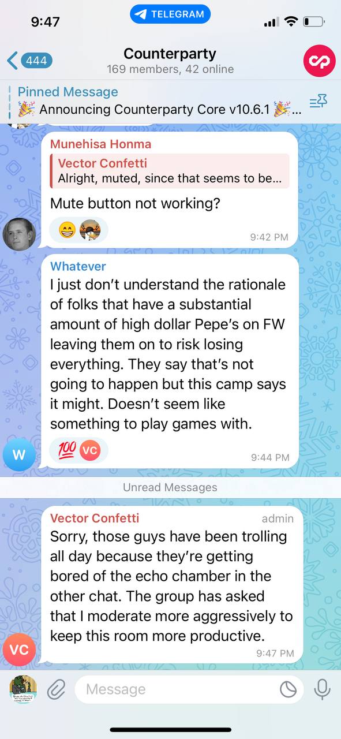Image resolution: width=341 pixels, height=739 pixels.
Task: Open the pinned messages list icon
Action: (318, 102)
